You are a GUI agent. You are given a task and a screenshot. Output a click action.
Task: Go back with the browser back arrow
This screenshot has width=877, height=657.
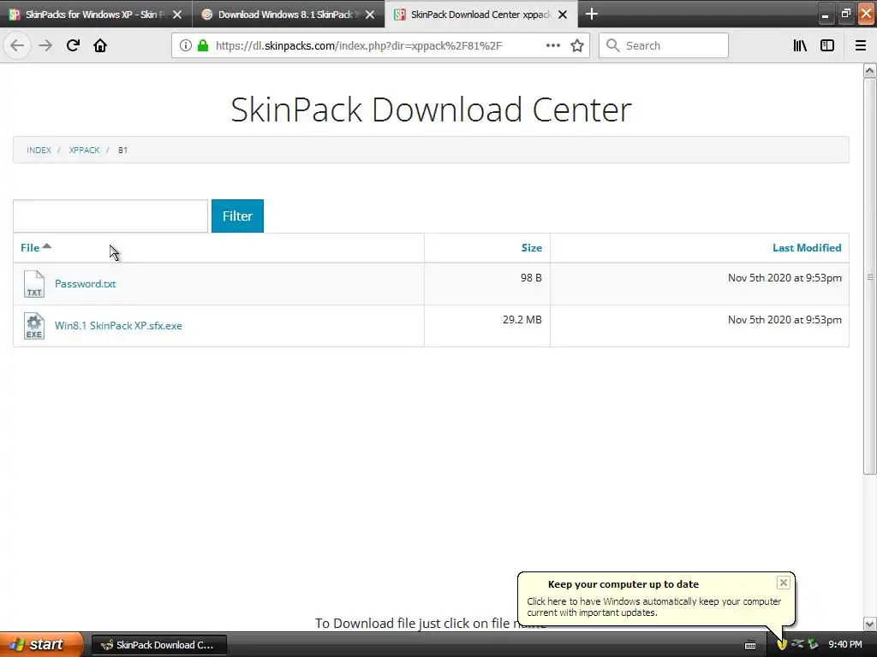point(17,46)
